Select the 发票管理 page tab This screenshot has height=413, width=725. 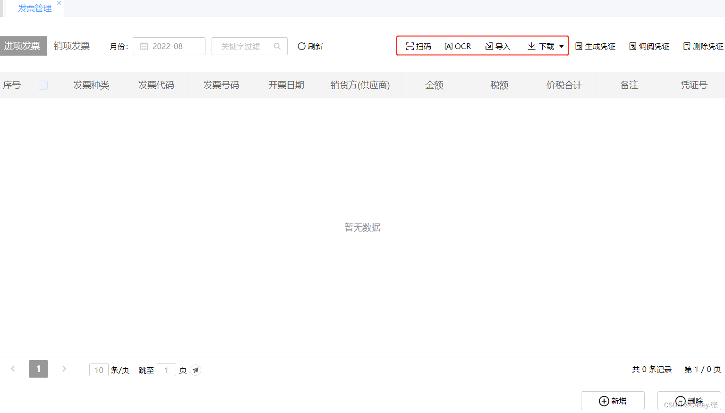point(35,8)
